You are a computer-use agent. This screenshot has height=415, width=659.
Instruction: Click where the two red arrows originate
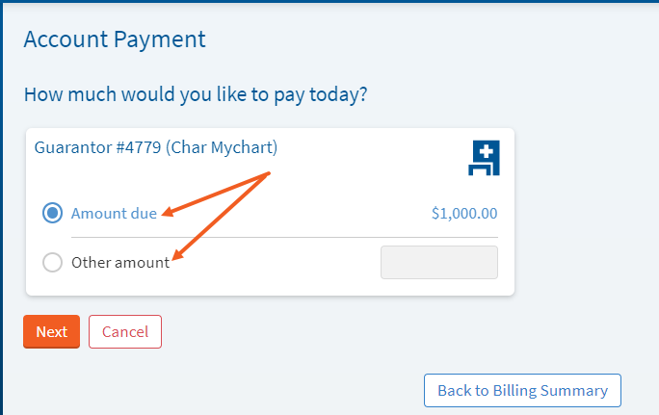click(x=271, y=173)
